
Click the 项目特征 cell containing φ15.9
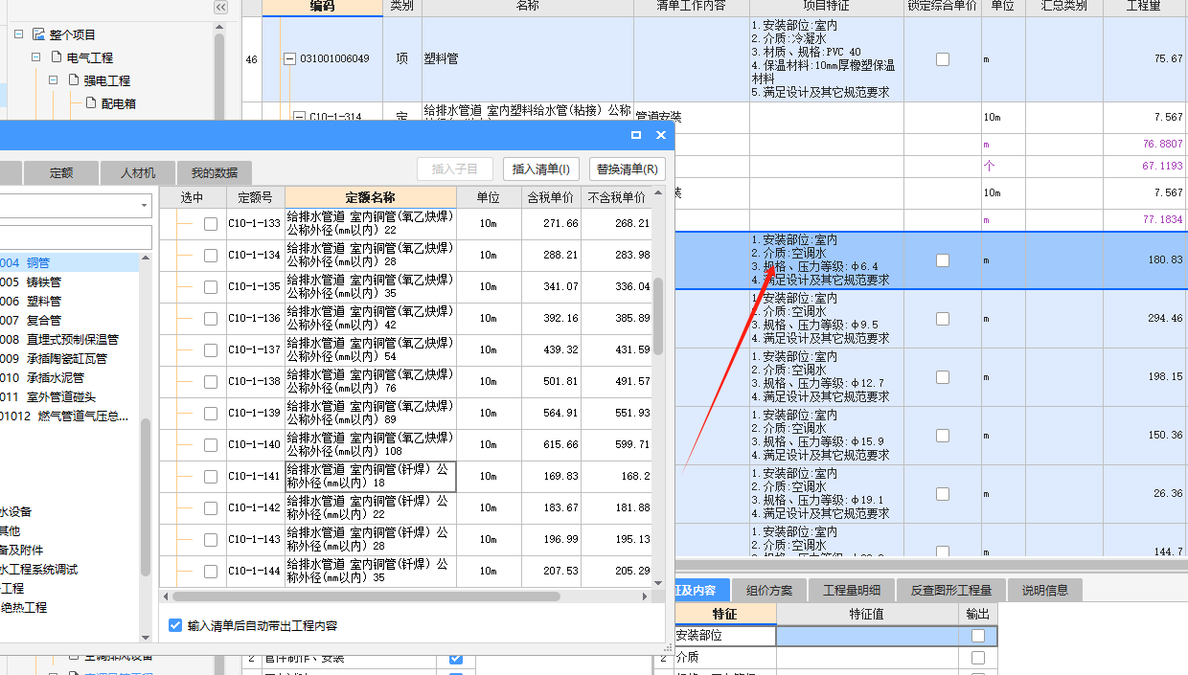click(x=827, y=436)
